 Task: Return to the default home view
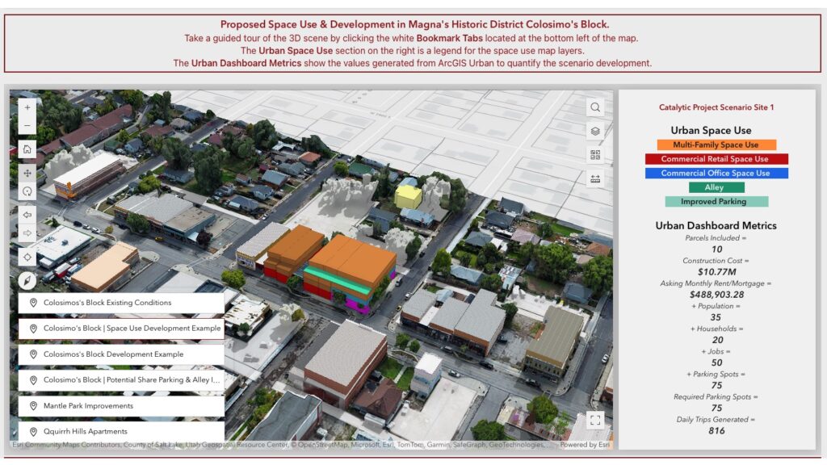(27, 149)
